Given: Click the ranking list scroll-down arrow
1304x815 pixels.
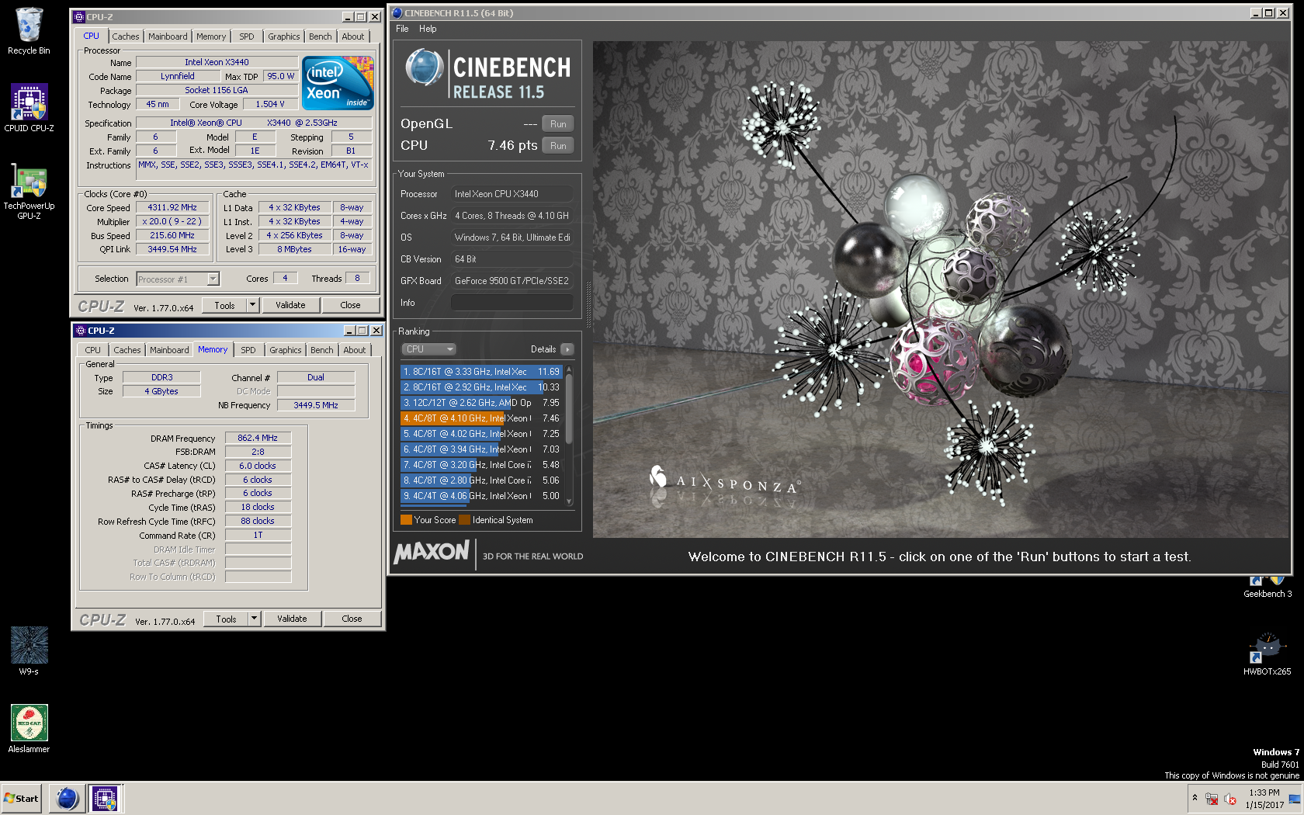Looking at the screenshot, I should [569, 501].
